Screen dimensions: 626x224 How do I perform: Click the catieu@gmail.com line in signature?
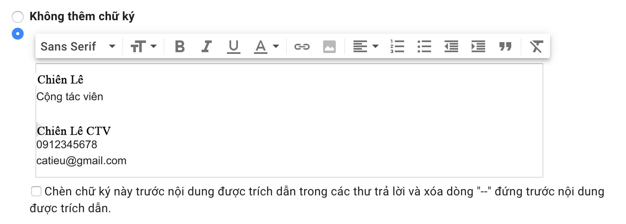81,160
